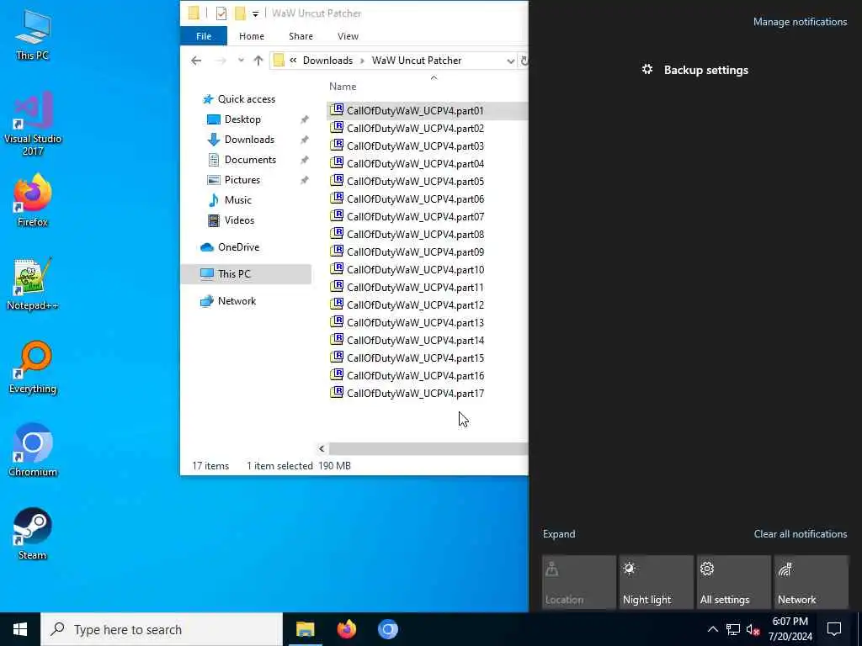Screen dimensions: 862x646
Task: Click the Music note icon in sidebar
Action: [213, 200]
